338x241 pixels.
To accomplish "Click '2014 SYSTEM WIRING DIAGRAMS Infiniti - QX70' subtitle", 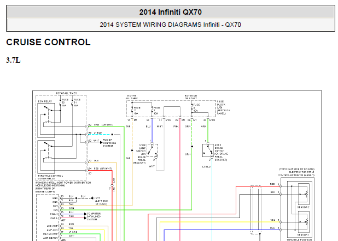I will [170, 25].
